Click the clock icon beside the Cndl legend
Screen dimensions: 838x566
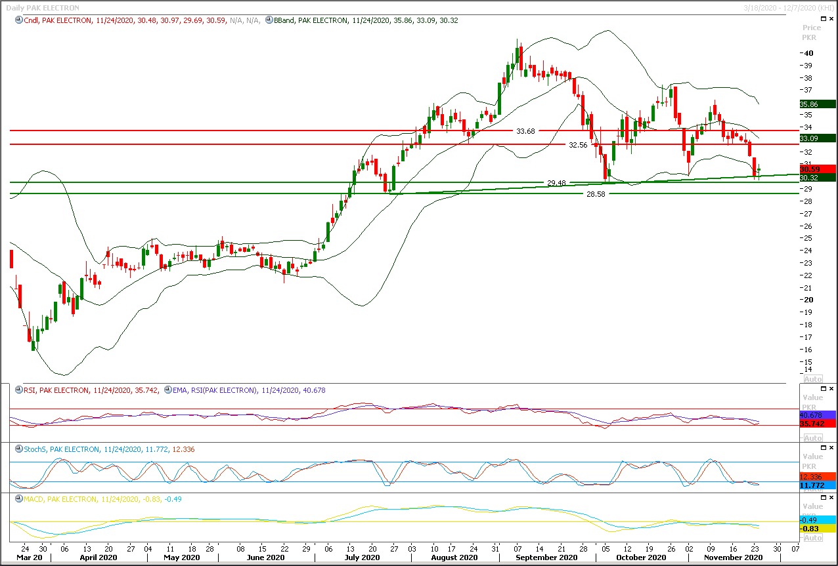(18, 20)
